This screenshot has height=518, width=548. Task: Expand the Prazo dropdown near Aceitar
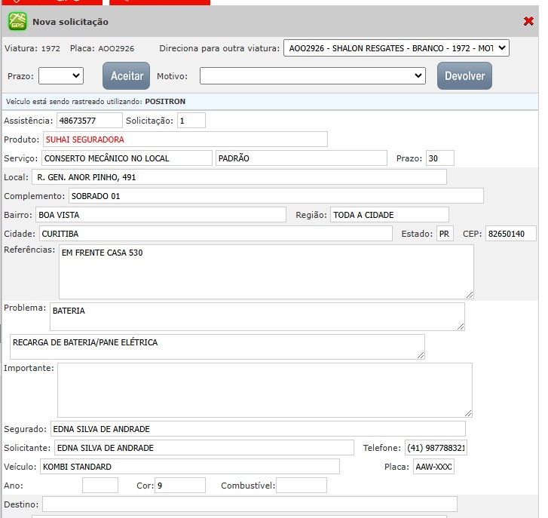point(61,75)
